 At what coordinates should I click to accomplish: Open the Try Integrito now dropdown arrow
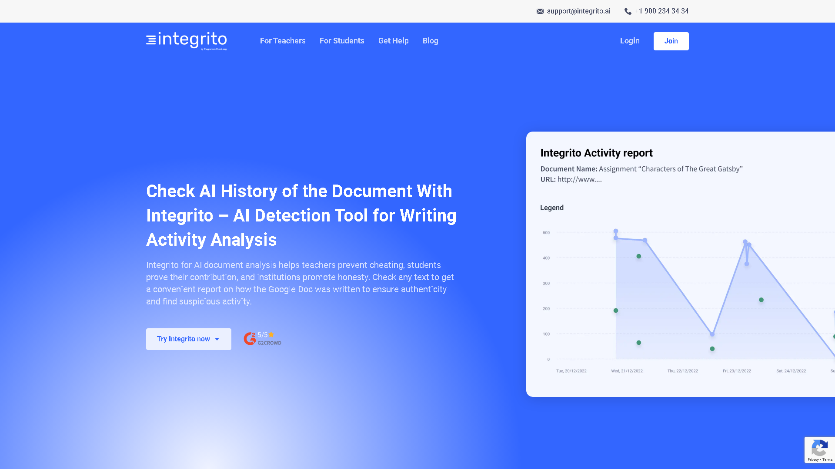coord(216,339)
